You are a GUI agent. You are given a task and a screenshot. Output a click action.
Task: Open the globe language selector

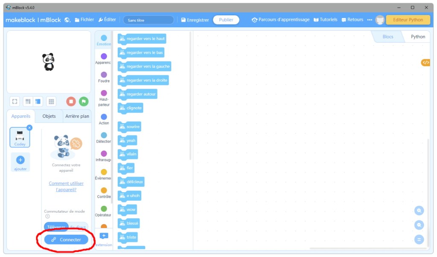[67, 20]
